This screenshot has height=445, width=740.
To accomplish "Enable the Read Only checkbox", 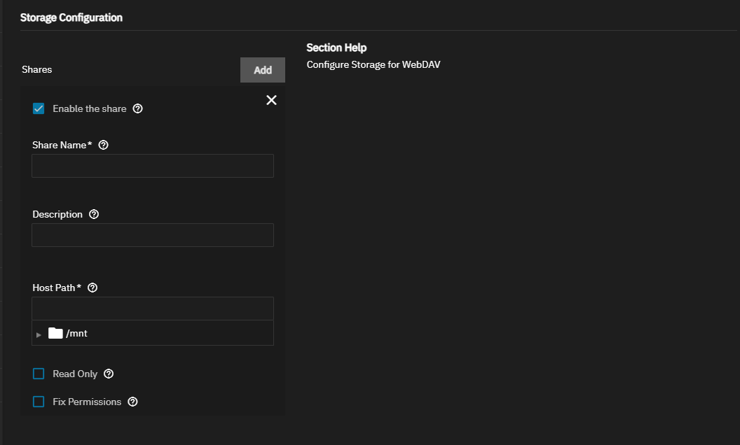I will [x=39, y=374].
